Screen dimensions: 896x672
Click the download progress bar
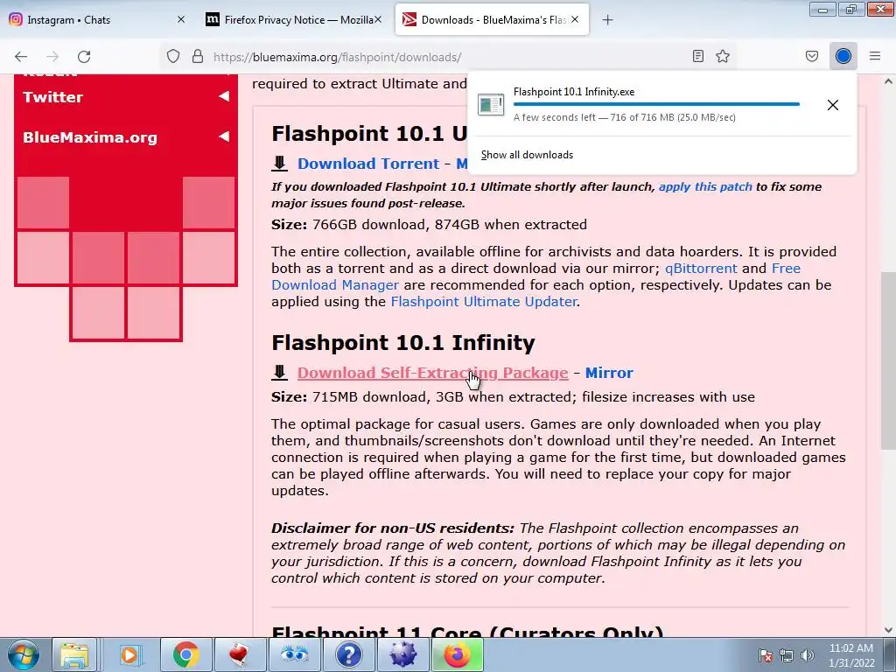click(x=656, y=104)
